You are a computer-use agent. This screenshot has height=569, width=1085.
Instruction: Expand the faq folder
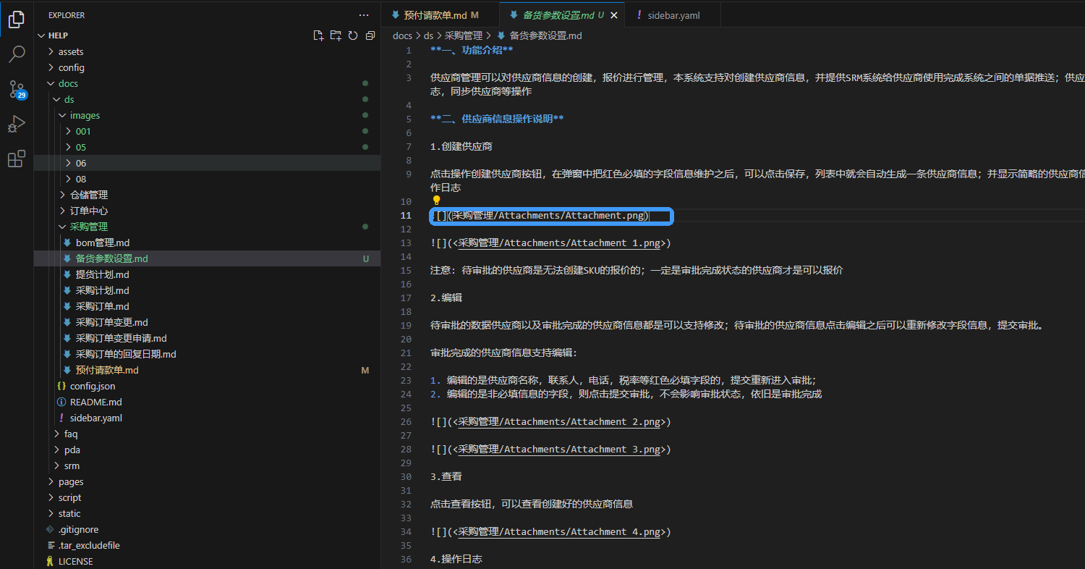pos(69,434)
